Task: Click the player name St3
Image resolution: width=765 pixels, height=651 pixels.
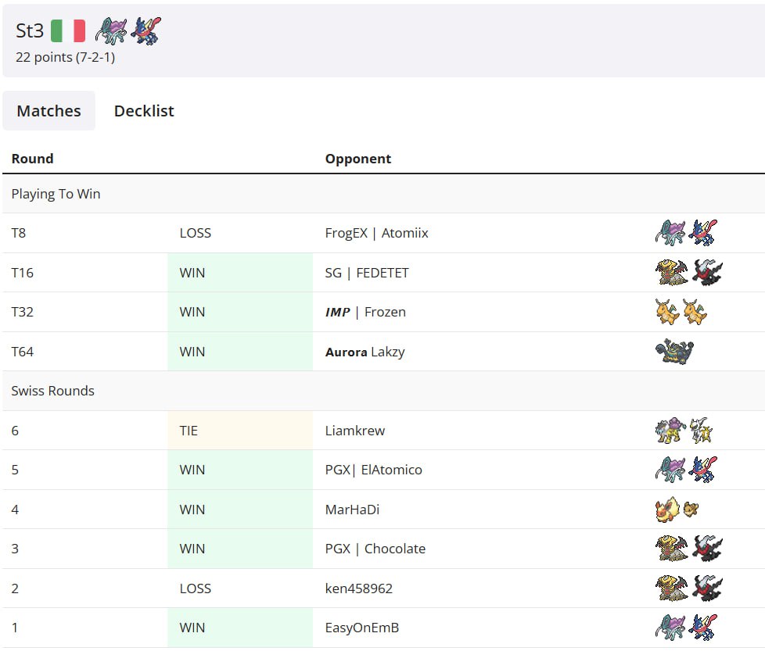Action: coord(30,30)
